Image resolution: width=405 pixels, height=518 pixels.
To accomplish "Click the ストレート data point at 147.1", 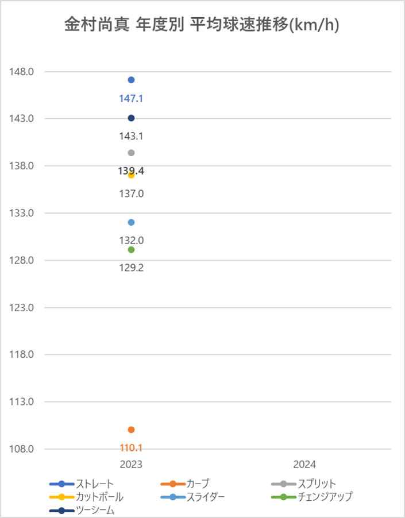I will click(x=131, y=80).
